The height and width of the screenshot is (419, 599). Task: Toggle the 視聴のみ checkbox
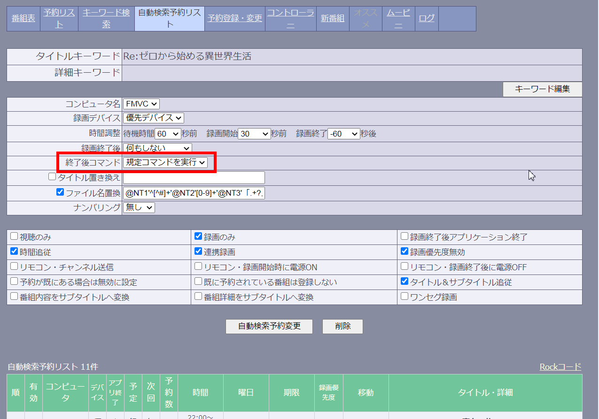pos(15,236)
